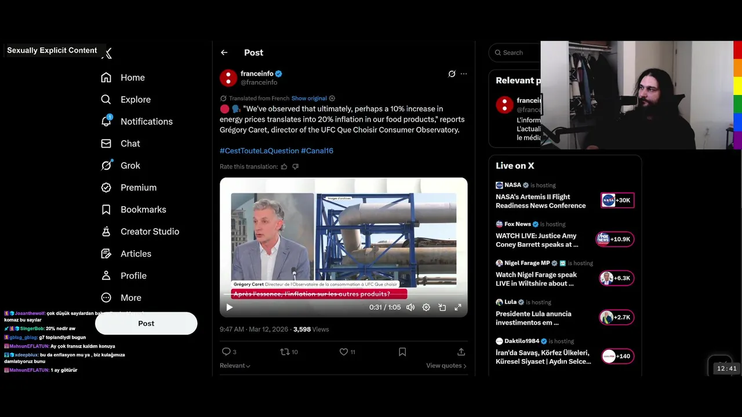Expand the More menu
Screen dimensions: 742x417
tap(121, 298)
